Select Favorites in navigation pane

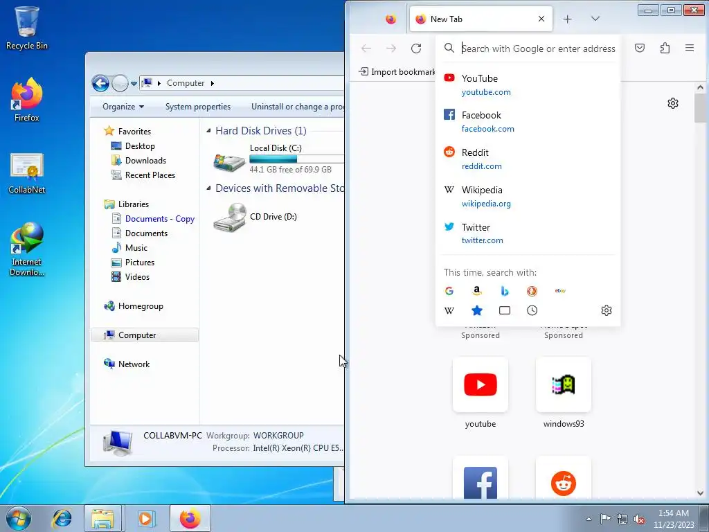coord(134,131)
